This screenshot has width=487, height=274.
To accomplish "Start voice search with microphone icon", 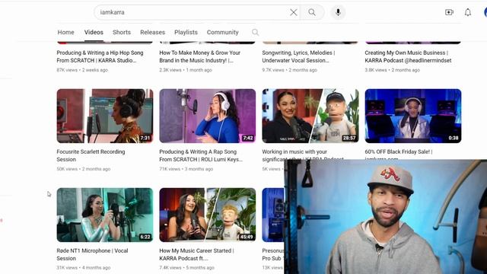I will click(338, 12).
